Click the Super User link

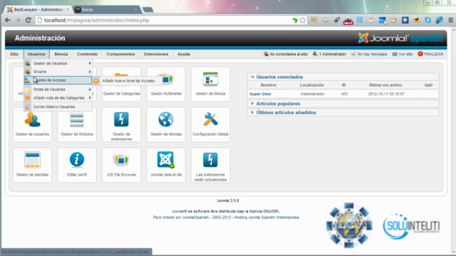(x=260, y=94)
